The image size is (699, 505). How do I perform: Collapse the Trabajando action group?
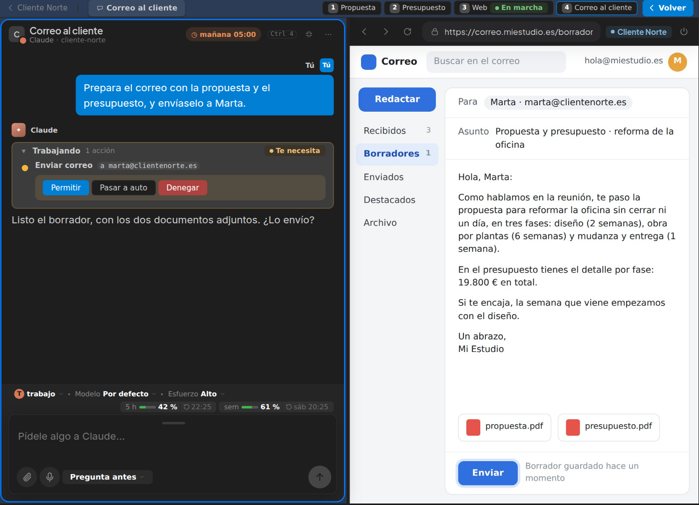(x=23, y=151)
